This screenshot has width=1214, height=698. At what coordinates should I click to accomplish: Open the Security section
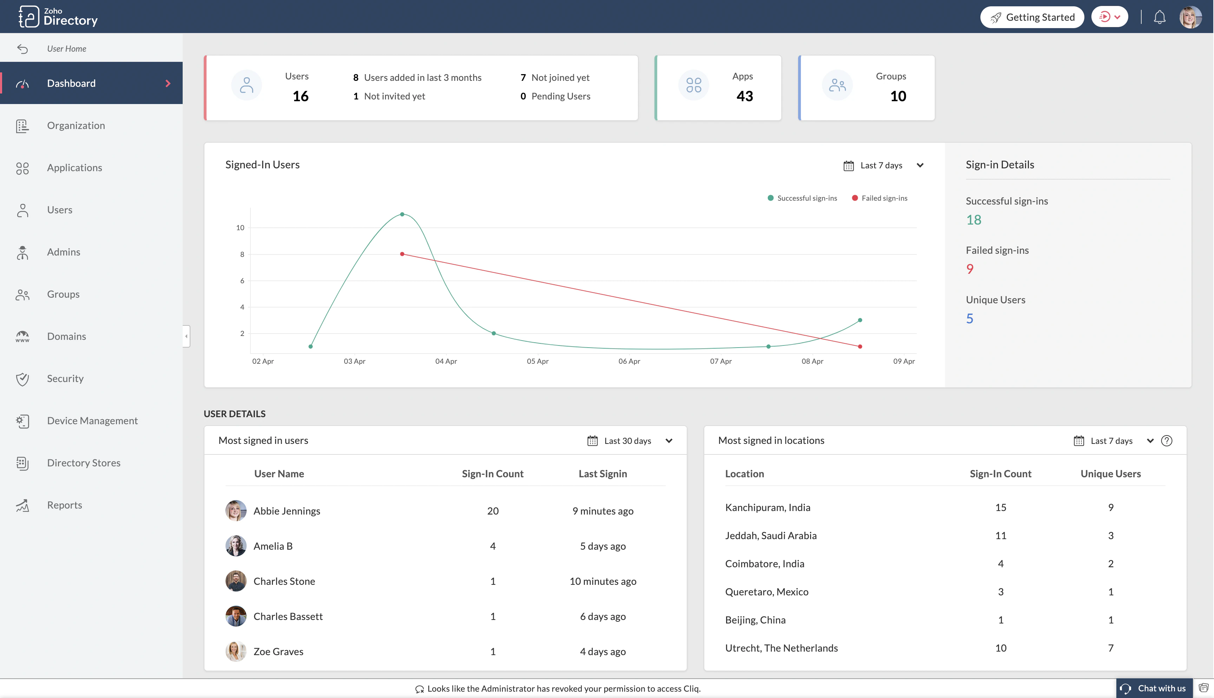[65, 378]
